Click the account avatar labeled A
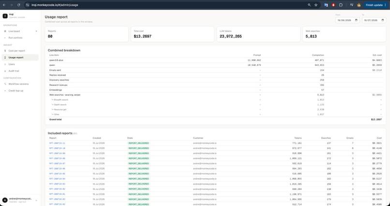Screen dimensions: 390x206 [x=5, y=200]
